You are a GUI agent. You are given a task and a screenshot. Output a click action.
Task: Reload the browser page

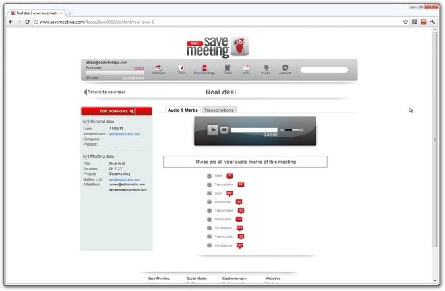[x=27, y=22]
